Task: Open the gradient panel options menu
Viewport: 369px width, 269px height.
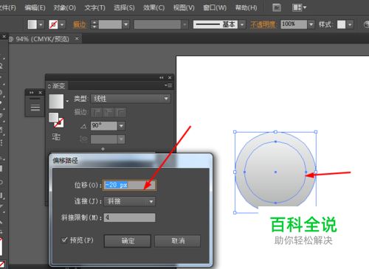Action: [x=168, y=85]
